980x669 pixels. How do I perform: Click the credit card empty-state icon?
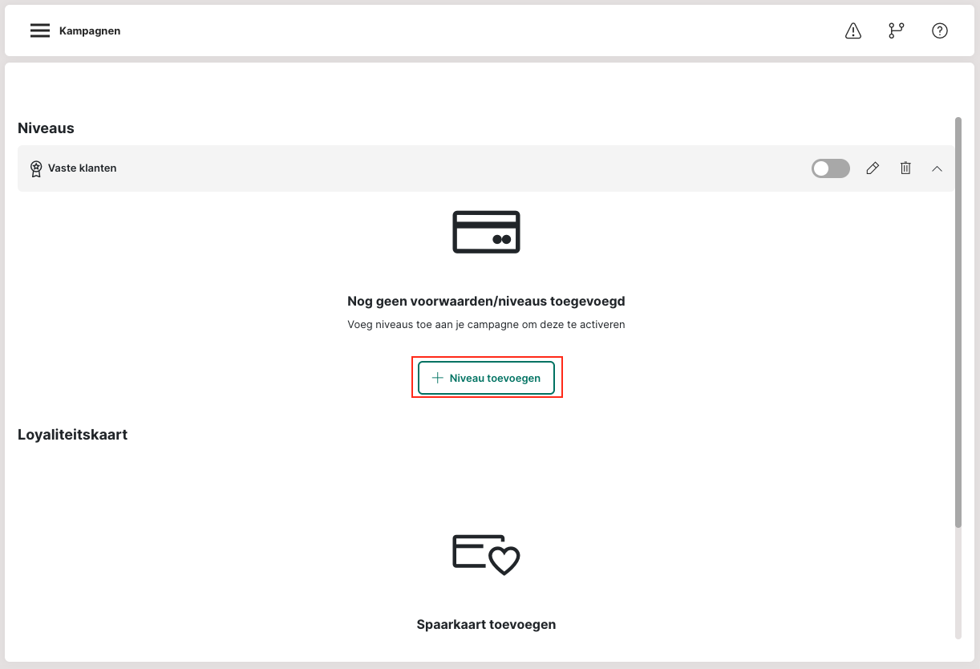pos(486,232)
